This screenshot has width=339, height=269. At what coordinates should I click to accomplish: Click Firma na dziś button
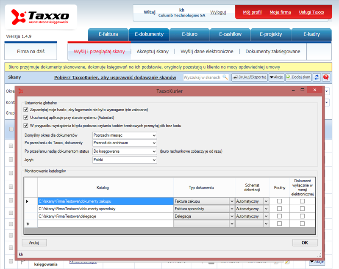click(31, 52)
